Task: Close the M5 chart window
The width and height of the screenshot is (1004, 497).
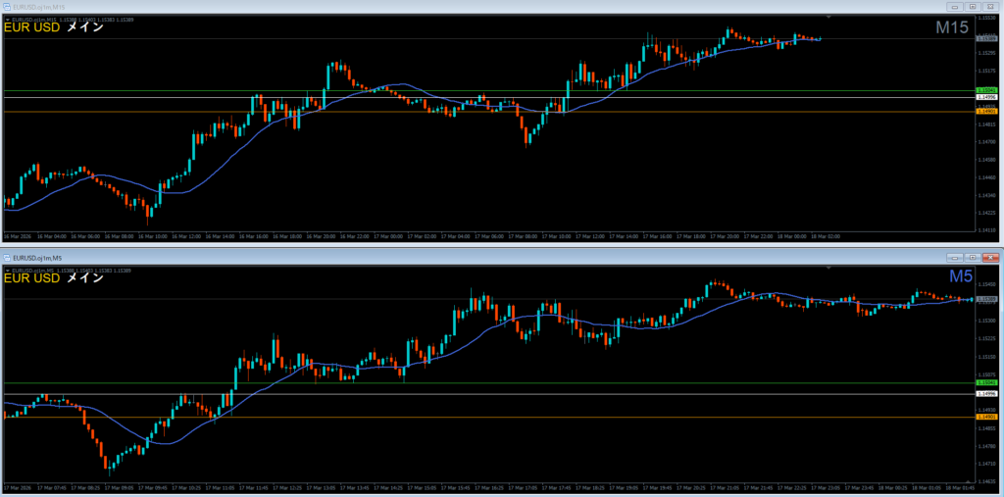Action: 988,257
